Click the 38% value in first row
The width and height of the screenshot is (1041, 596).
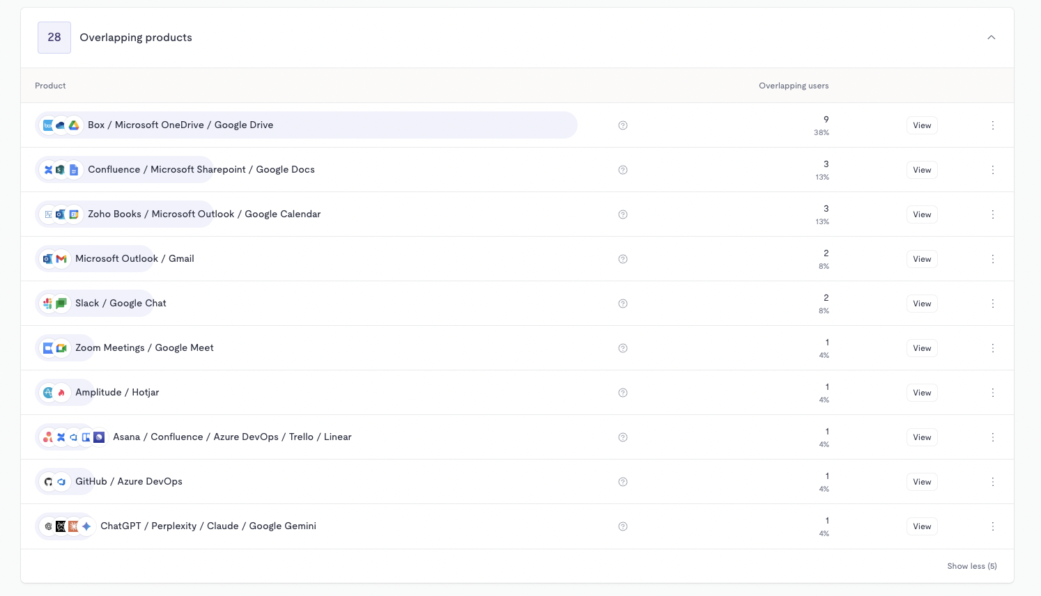822,132
